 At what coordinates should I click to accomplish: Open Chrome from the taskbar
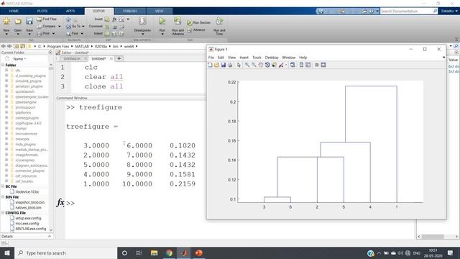click(170, 253)
